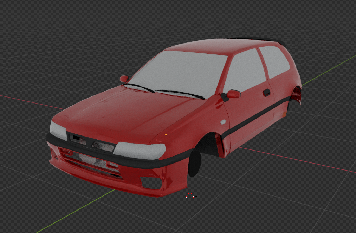Select the side turn indicator on the fender
Screen dimensions: 356x233
223,122
